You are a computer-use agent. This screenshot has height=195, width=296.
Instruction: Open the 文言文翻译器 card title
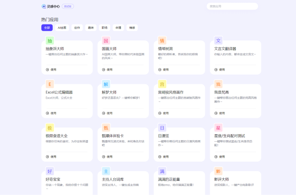(x=225, y=49)
